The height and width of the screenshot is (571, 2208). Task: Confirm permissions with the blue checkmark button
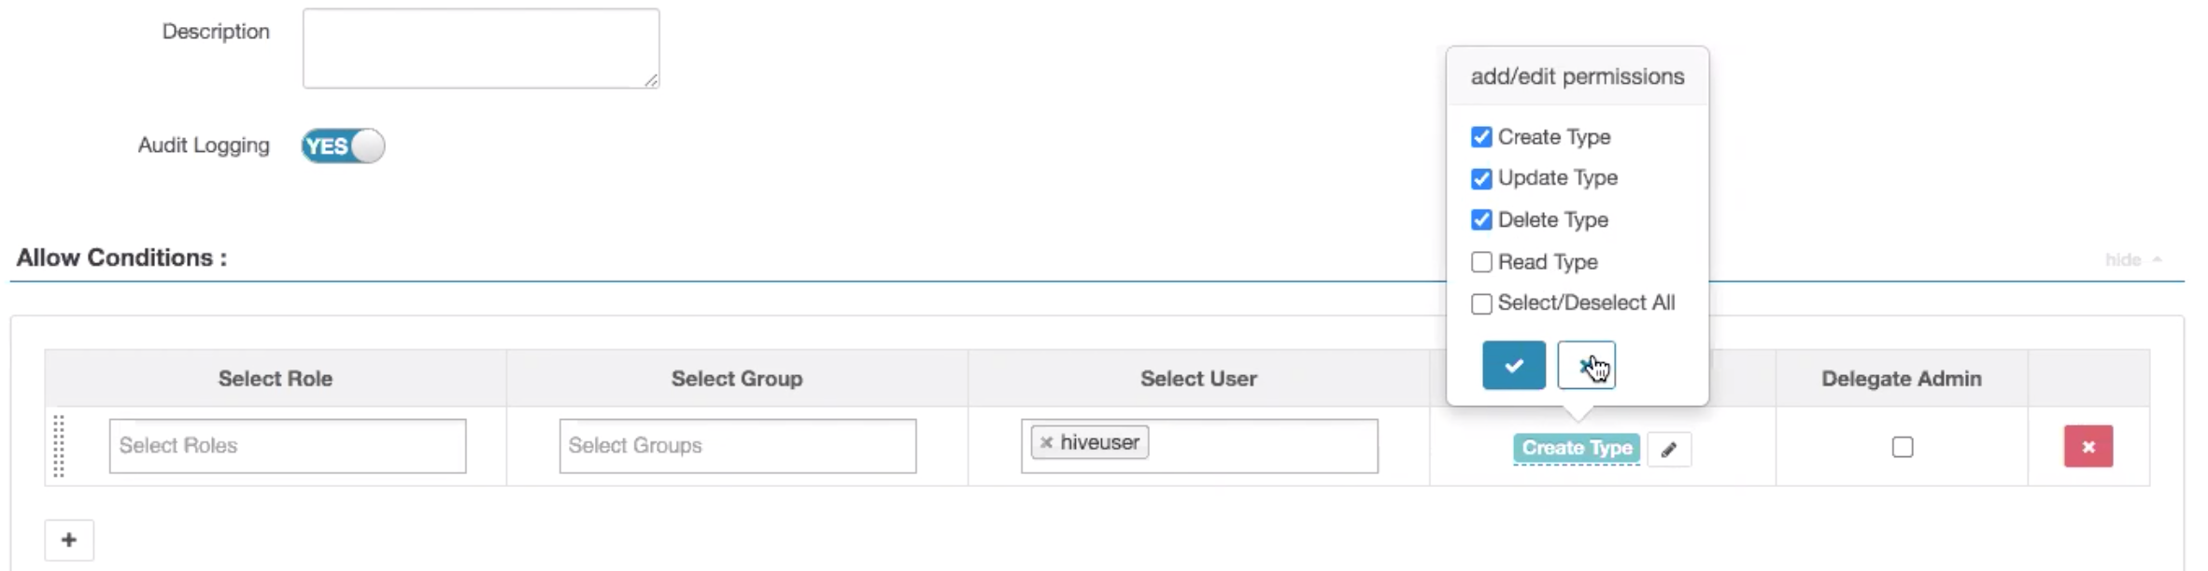(1513, 365)
